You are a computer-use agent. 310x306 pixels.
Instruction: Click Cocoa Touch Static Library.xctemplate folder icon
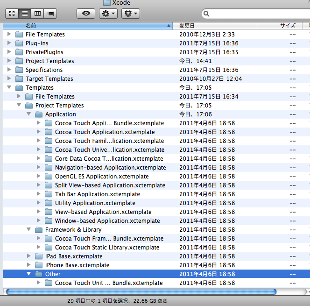click(x=49, y=248)
